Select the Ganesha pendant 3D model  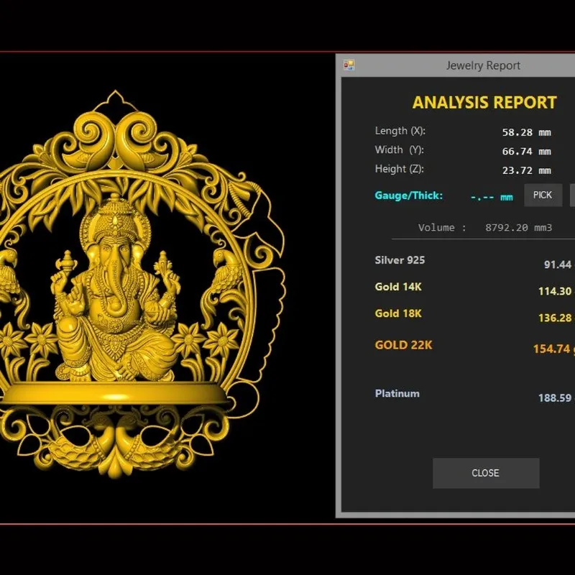coord(141,284)
